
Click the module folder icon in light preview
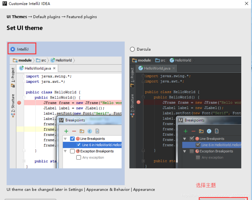click(15, 60)
